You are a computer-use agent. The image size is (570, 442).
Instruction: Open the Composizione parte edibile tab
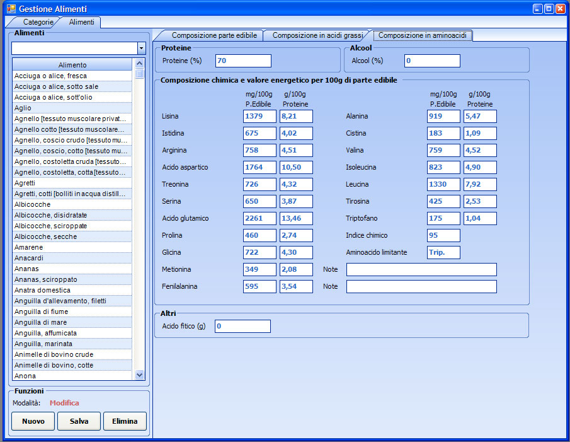(x=214, y=35)
